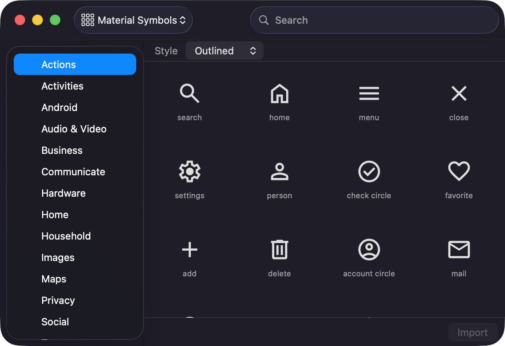Click the 'Style' label
The width and height of the screenshot is (505, 346).
coord(166,51)
